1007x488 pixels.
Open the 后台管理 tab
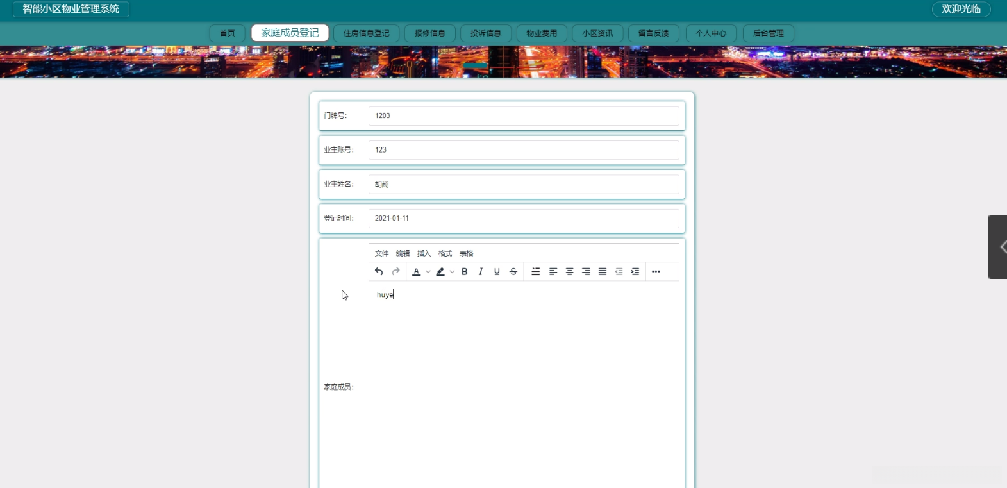(769, 33)
